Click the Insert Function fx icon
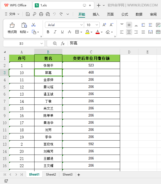The height and width of the screenshot is (184, 161). click(x=63, y=43)
